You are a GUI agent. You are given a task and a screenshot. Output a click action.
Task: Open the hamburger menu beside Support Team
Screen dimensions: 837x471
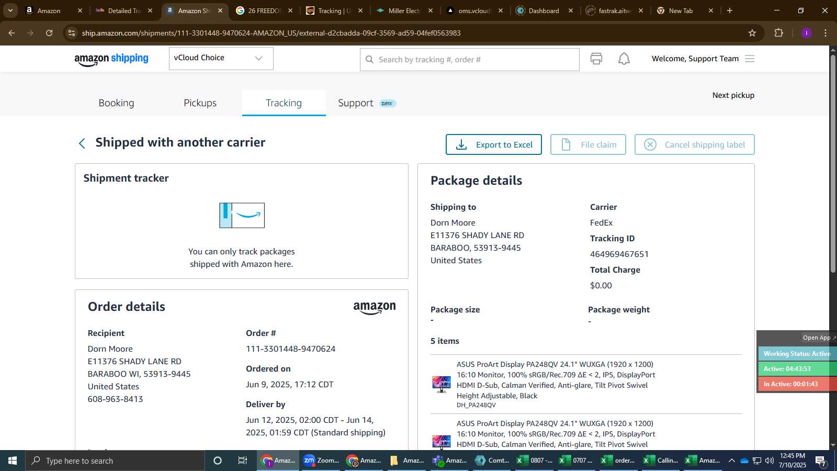click(750, 59)
